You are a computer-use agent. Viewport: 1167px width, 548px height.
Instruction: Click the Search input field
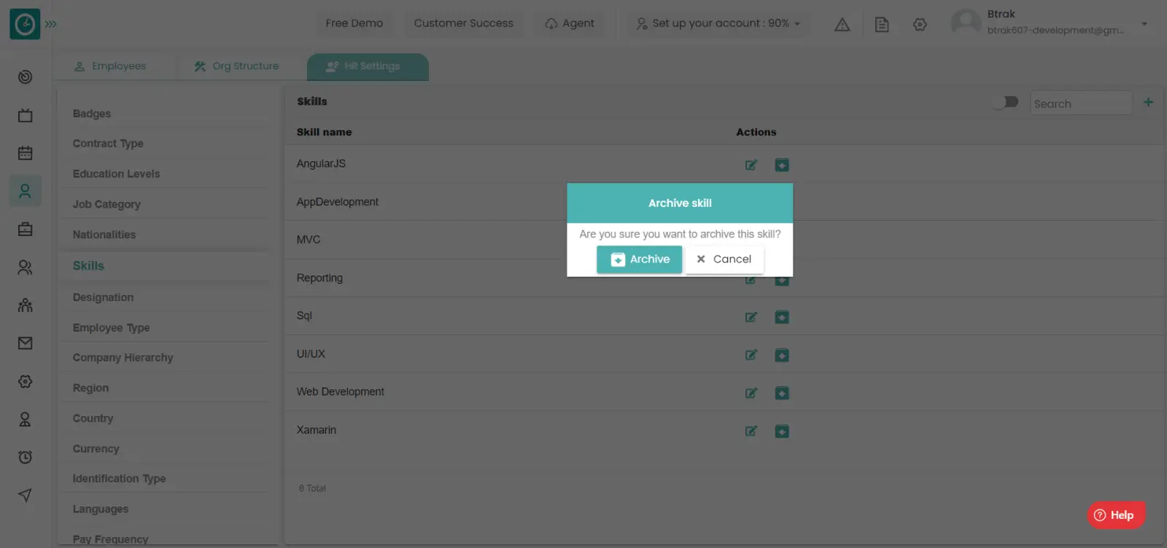pyautogui.click(x=1080, y=103)
